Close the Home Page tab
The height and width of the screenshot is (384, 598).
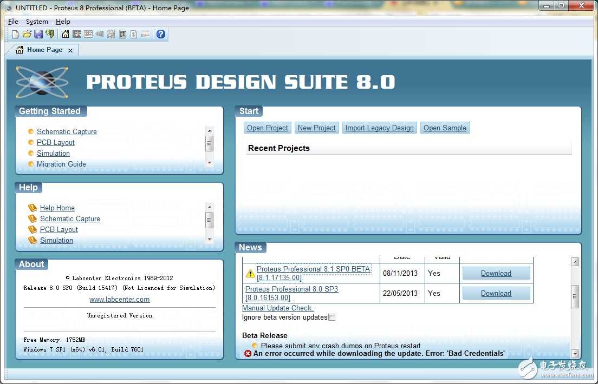point(70,50)
